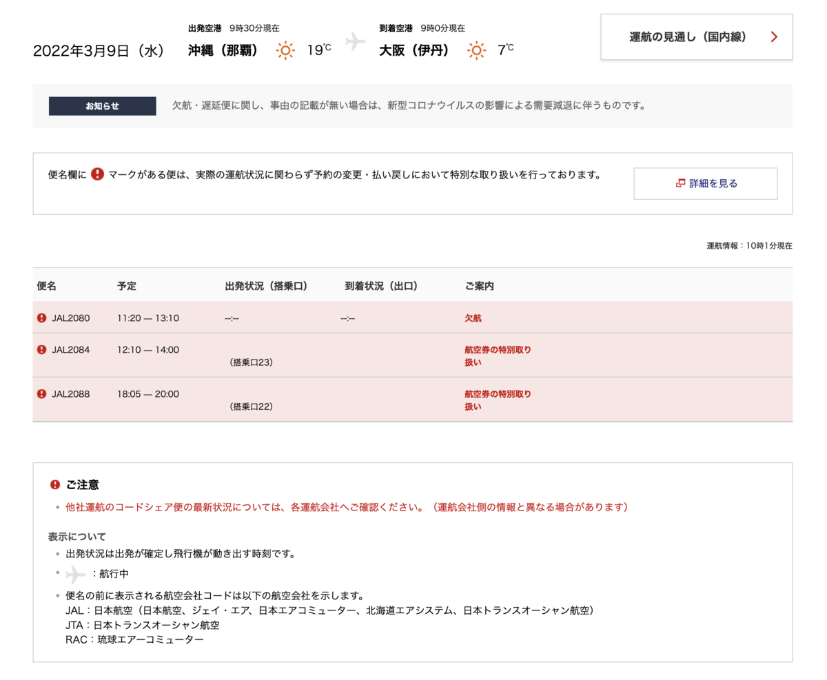The height and width of the screenshot is (680, 827).
Task: Click scheduled time 12:10 — 14:00
Action: (148, 350)
